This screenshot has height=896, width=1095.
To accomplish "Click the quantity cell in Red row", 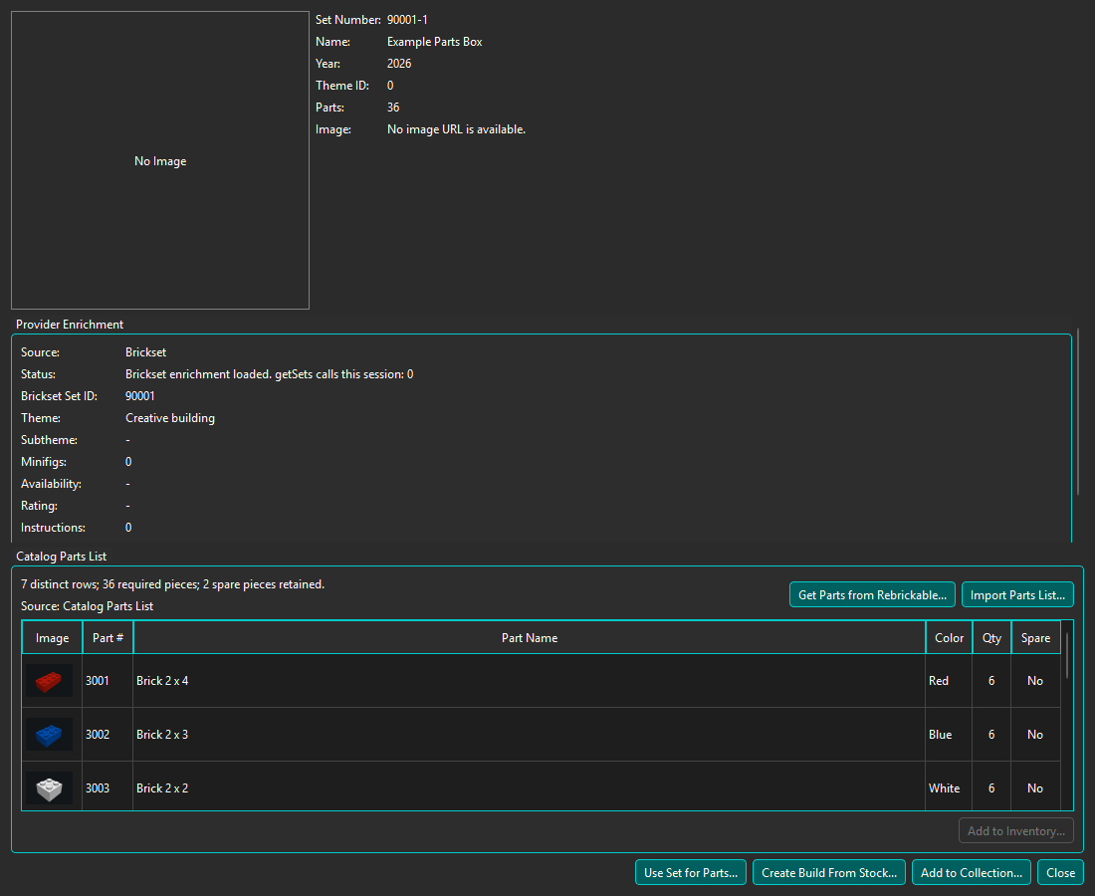I will pos(991,681).
